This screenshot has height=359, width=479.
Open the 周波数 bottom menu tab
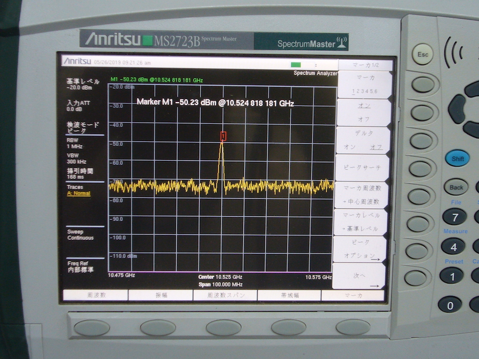(x=95, y=295)
